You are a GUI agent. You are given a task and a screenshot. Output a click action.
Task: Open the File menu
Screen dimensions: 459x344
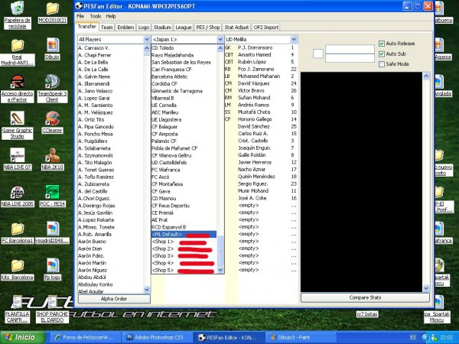point(80,16)
